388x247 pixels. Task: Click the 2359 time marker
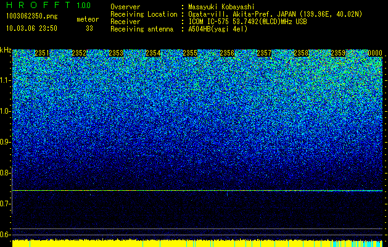[x=338, y=53]
